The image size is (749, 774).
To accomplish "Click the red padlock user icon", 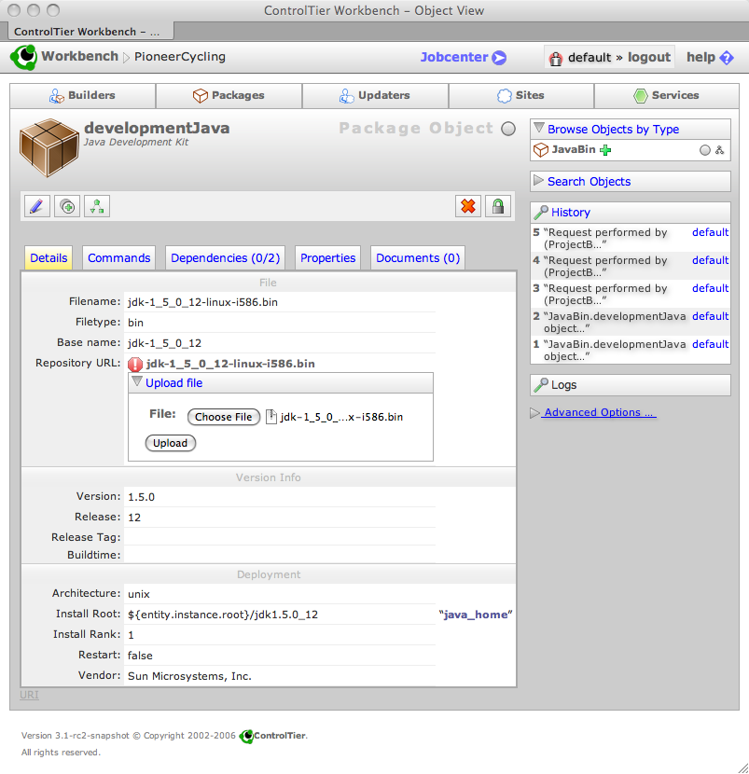I will click(x=556, y=59).
